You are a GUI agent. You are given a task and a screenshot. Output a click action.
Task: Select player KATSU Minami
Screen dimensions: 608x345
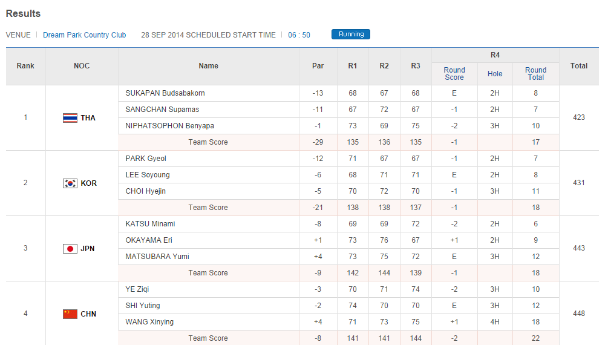[x=150, y=224]
